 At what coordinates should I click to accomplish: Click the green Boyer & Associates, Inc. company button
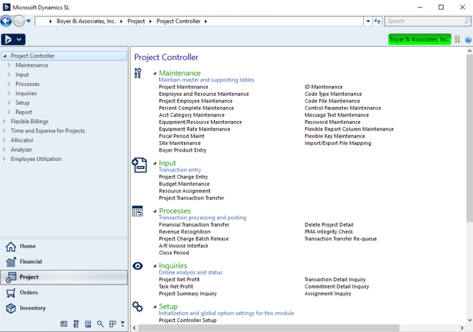[419, 39]
